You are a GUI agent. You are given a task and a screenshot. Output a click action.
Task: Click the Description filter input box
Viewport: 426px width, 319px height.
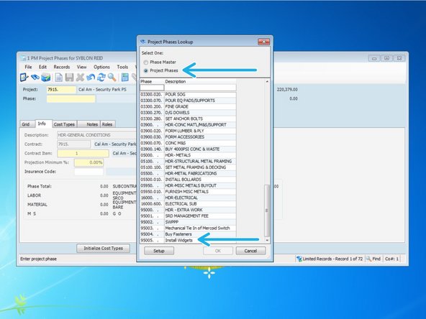[x=200, y=88]
